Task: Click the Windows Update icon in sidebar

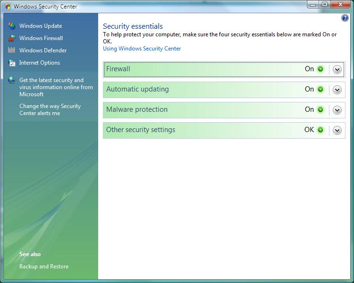Action: tap(12, 26)
